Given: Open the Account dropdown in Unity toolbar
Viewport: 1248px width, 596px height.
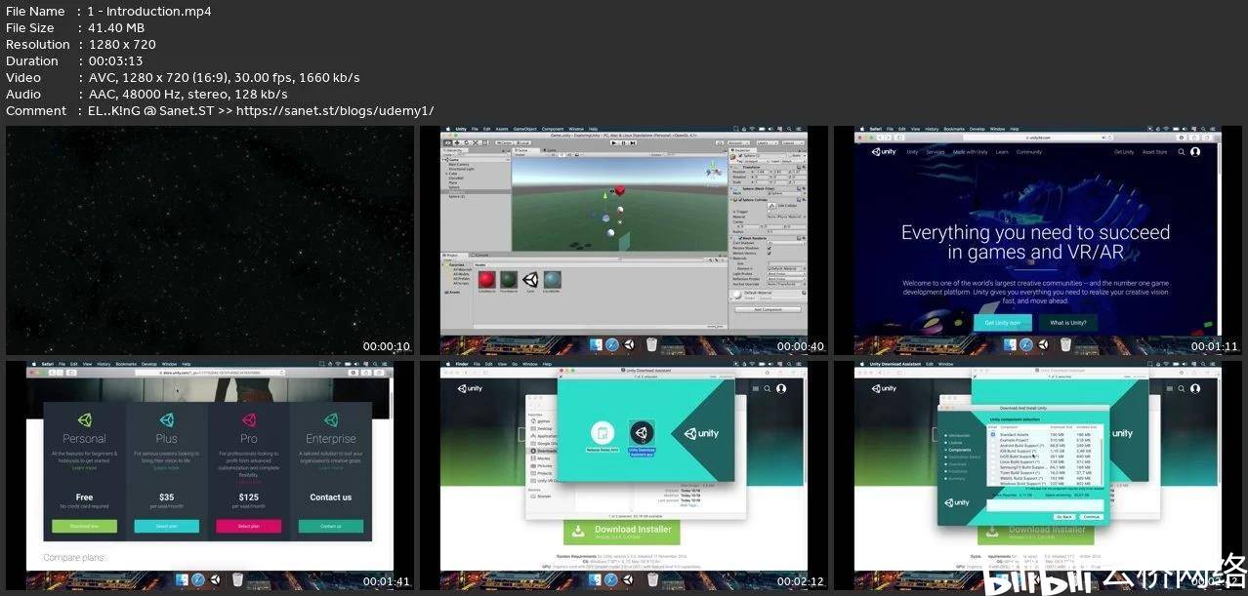Looking at the screenshot, I should click(738, 142).
